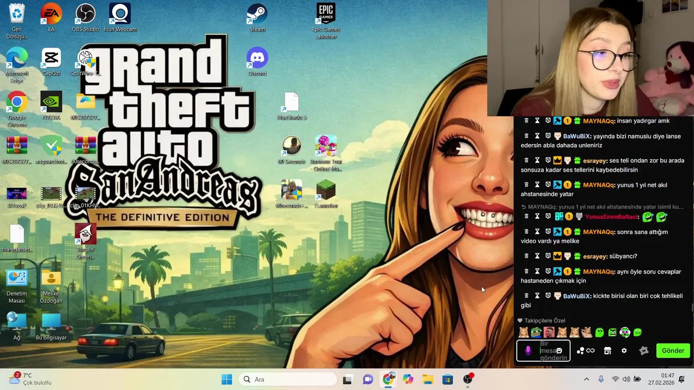Image resolution: width=694 pixels, height=390 pixels.
Task: Open Task View on the taskbar
Action: [347, 379]
